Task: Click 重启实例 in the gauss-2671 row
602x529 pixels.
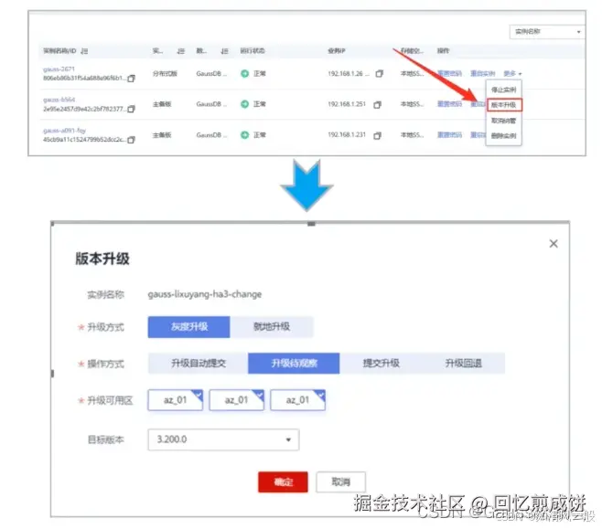Action: click(482, 73)
